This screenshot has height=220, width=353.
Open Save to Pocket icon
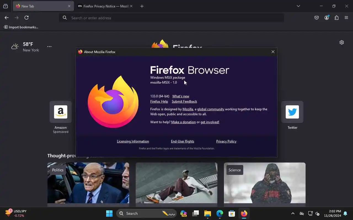coord(317,18)
